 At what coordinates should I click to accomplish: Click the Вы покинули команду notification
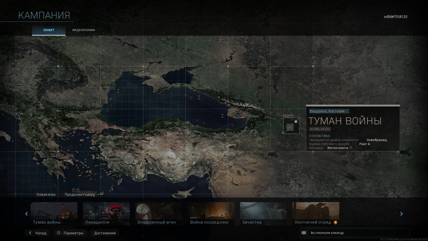tap(327, 233)
